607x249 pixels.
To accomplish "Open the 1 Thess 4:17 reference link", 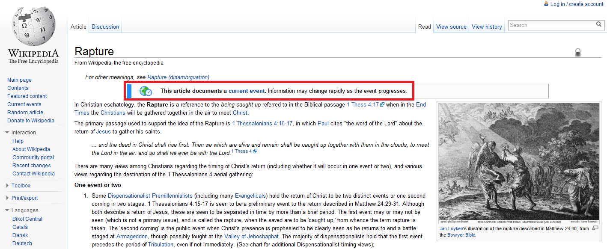I will (x=363, y=105).
